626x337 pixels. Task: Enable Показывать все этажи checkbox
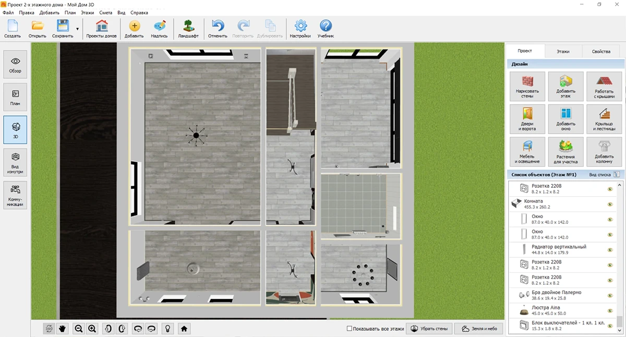pyautogui.click(x=350, y=329)
